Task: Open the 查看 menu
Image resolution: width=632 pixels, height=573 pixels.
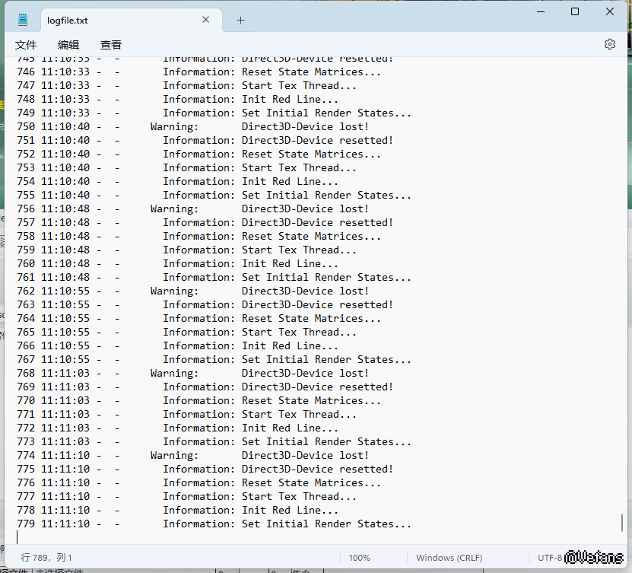Action: click(x=111, y=45)
